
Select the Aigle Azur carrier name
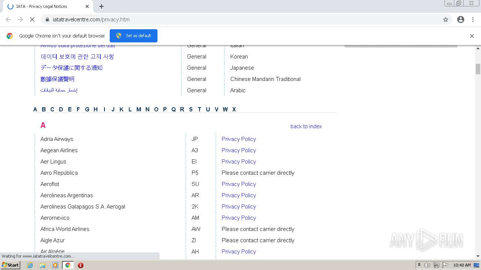52,240
